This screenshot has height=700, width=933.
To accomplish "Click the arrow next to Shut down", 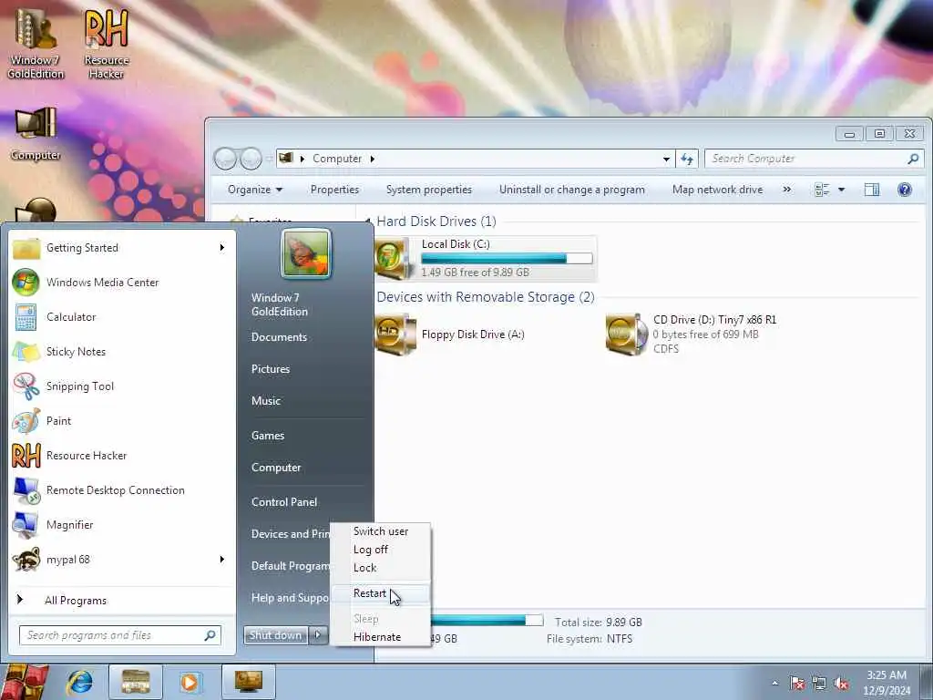I will point(318,635).
